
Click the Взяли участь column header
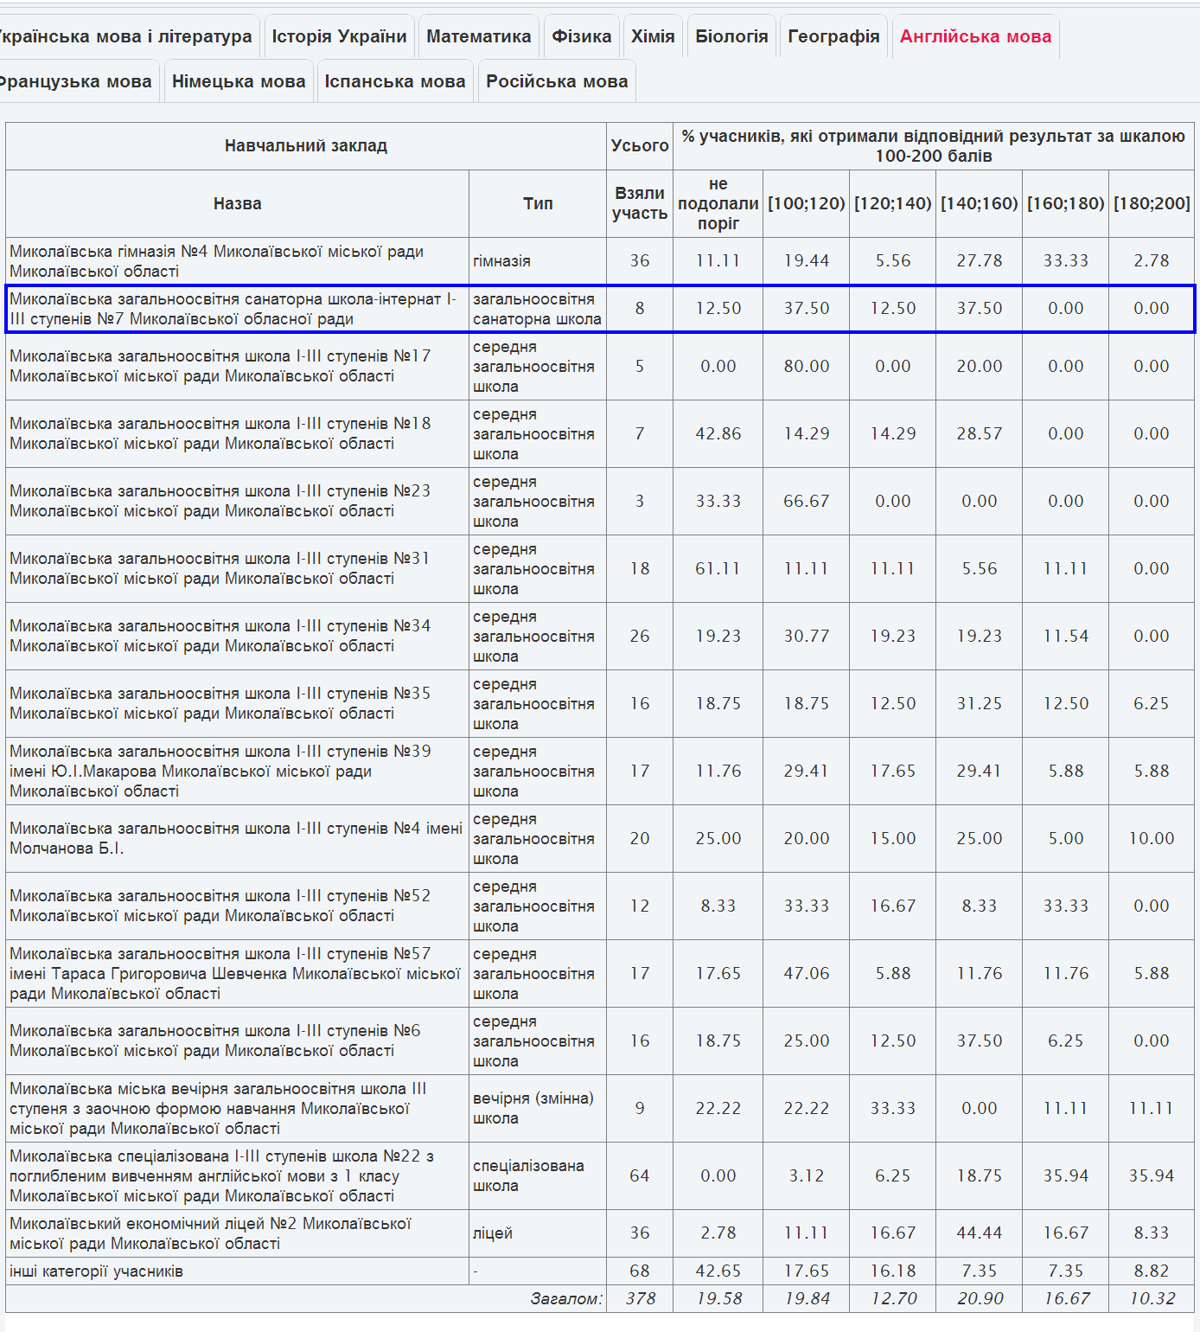click(x=640, y=203)
